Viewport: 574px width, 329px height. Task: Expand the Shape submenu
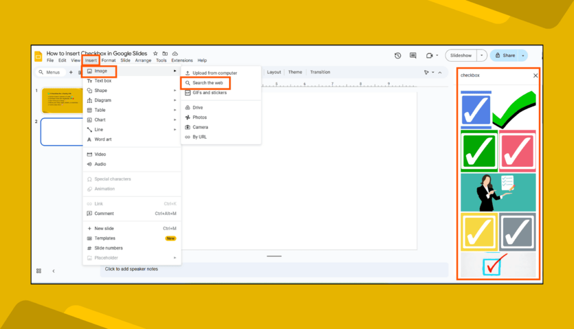[x=132, y=90]
